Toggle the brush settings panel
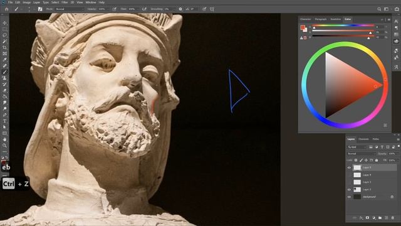This screenshot has height=226, width=401. pos(40,9)
